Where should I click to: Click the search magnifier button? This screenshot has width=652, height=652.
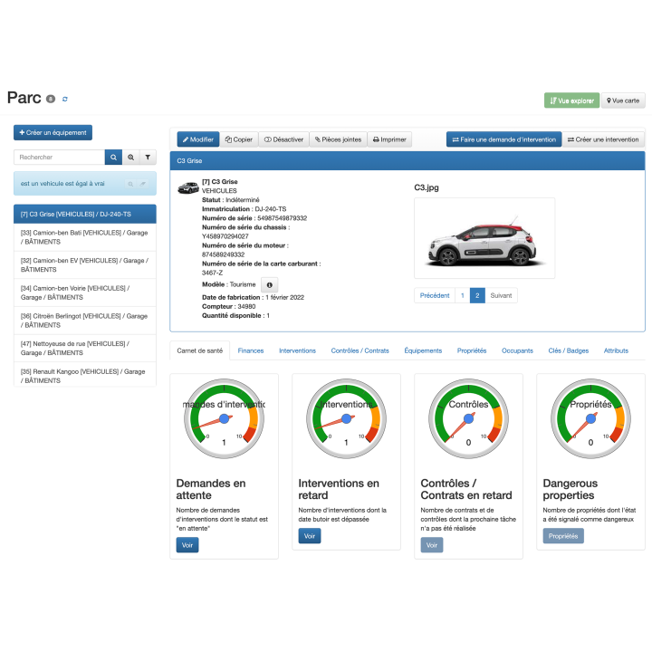pyautogui.click(x=113, y=158)
